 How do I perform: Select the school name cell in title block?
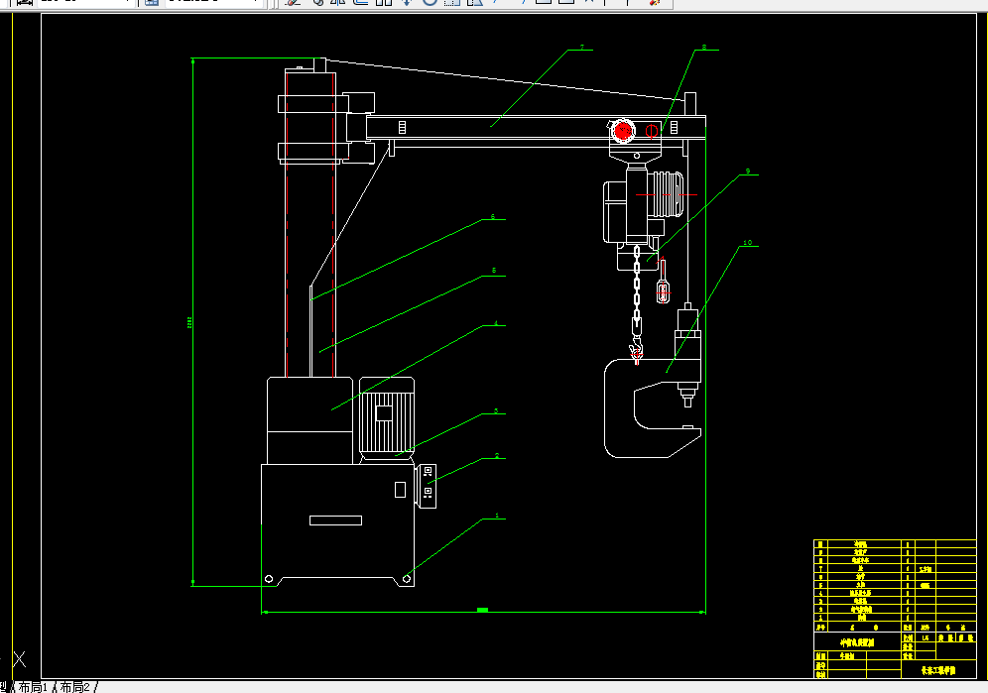[x=938, y=670]
